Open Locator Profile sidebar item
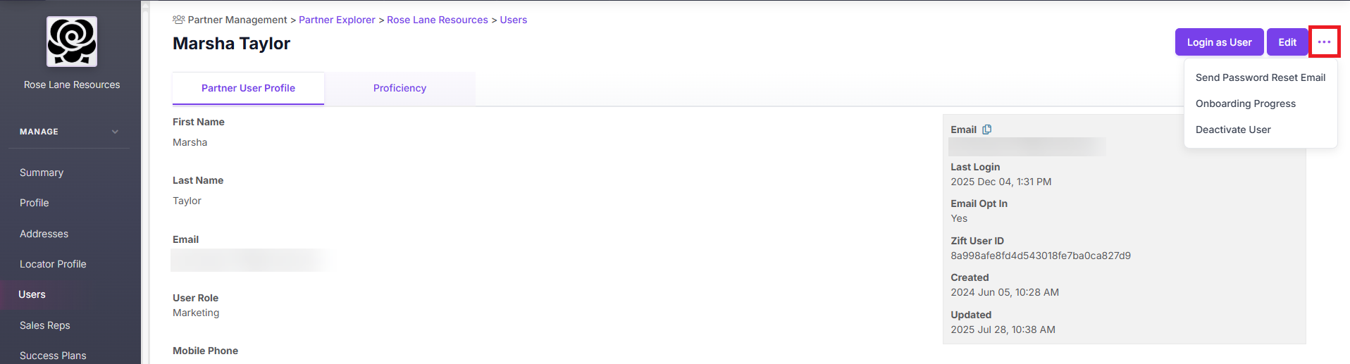 tap(53, 264)
